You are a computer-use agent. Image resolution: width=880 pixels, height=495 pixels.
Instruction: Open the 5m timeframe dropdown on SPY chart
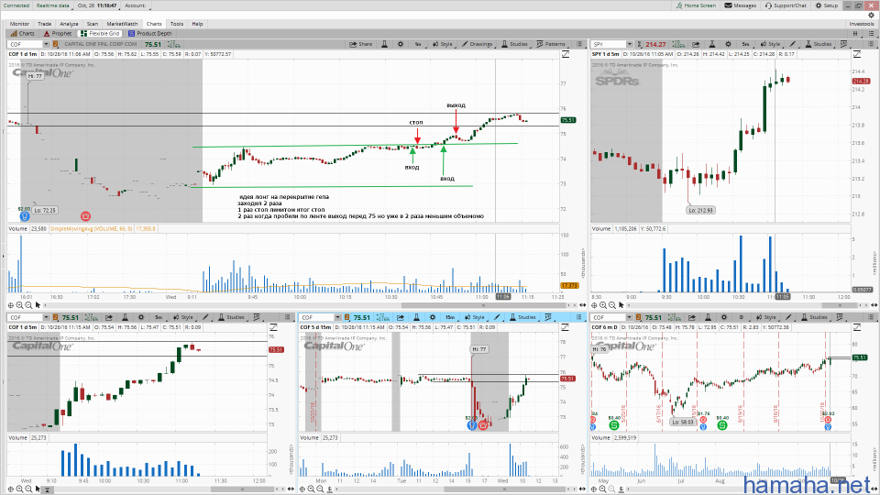[x=745, y=44]
